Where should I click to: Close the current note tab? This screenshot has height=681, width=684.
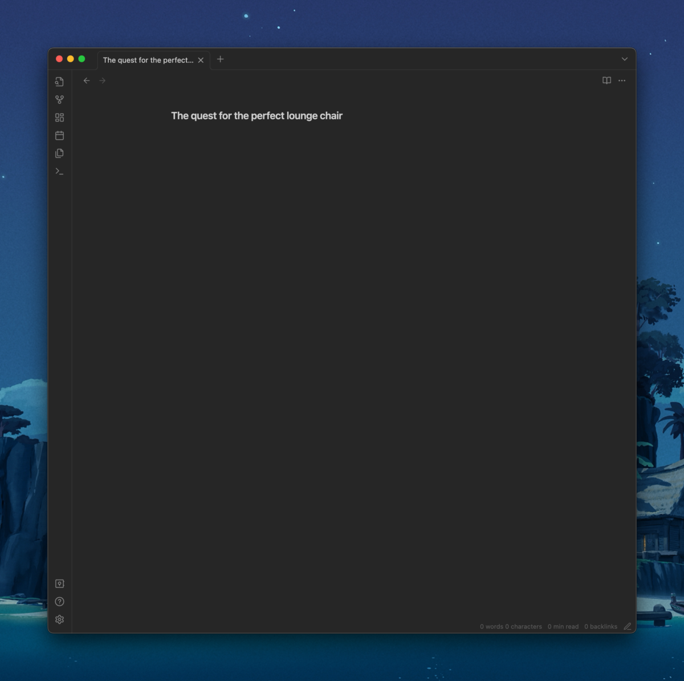(201, 60)
